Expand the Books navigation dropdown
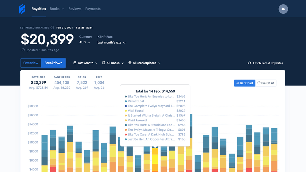Image resolution: width=306 pixels, height=172 pixels. coord(57,9)
